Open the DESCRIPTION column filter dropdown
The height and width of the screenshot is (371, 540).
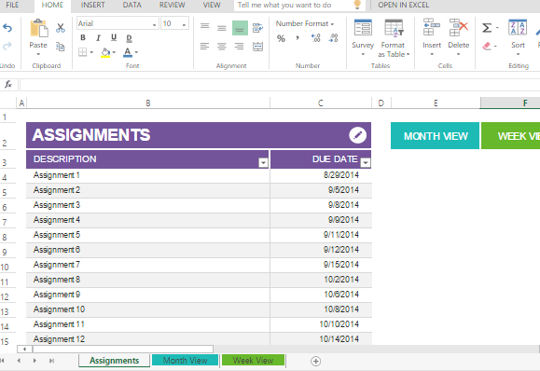[x=263, y=162]
